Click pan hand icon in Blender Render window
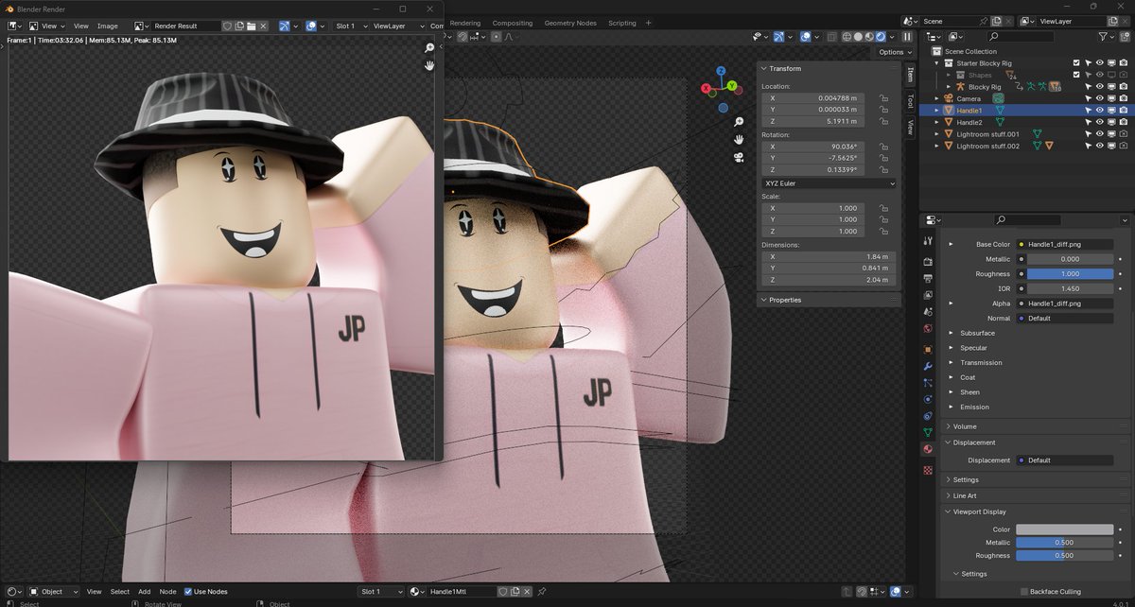This screenshot has height=607, width=1135. [429, 64]
